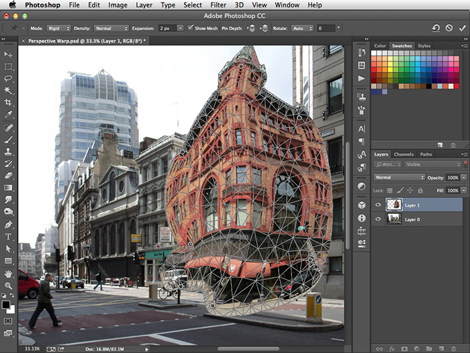Cancel Puppet Warp in options bar

coord(449,28)
